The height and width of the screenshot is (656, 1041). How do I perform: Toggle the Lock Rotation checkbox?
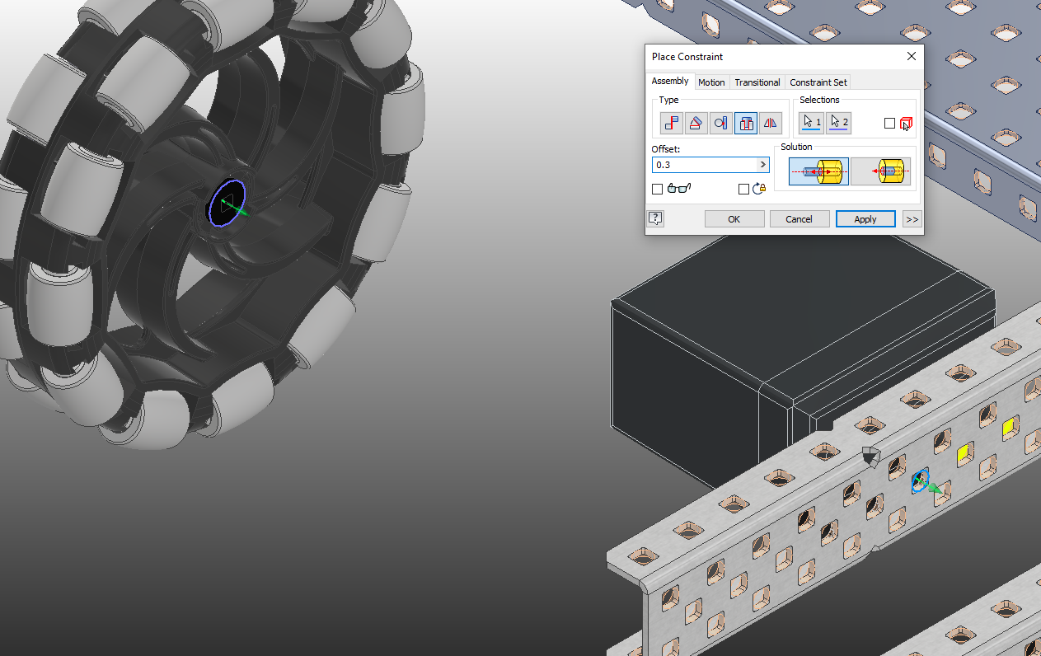[743, 189]
